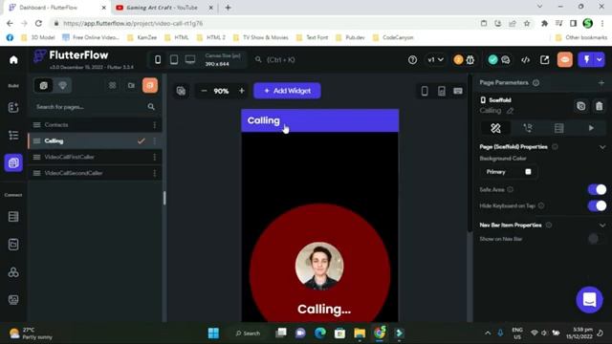Open options menu for VideoCallFirstCaller page

coord(155,157)
